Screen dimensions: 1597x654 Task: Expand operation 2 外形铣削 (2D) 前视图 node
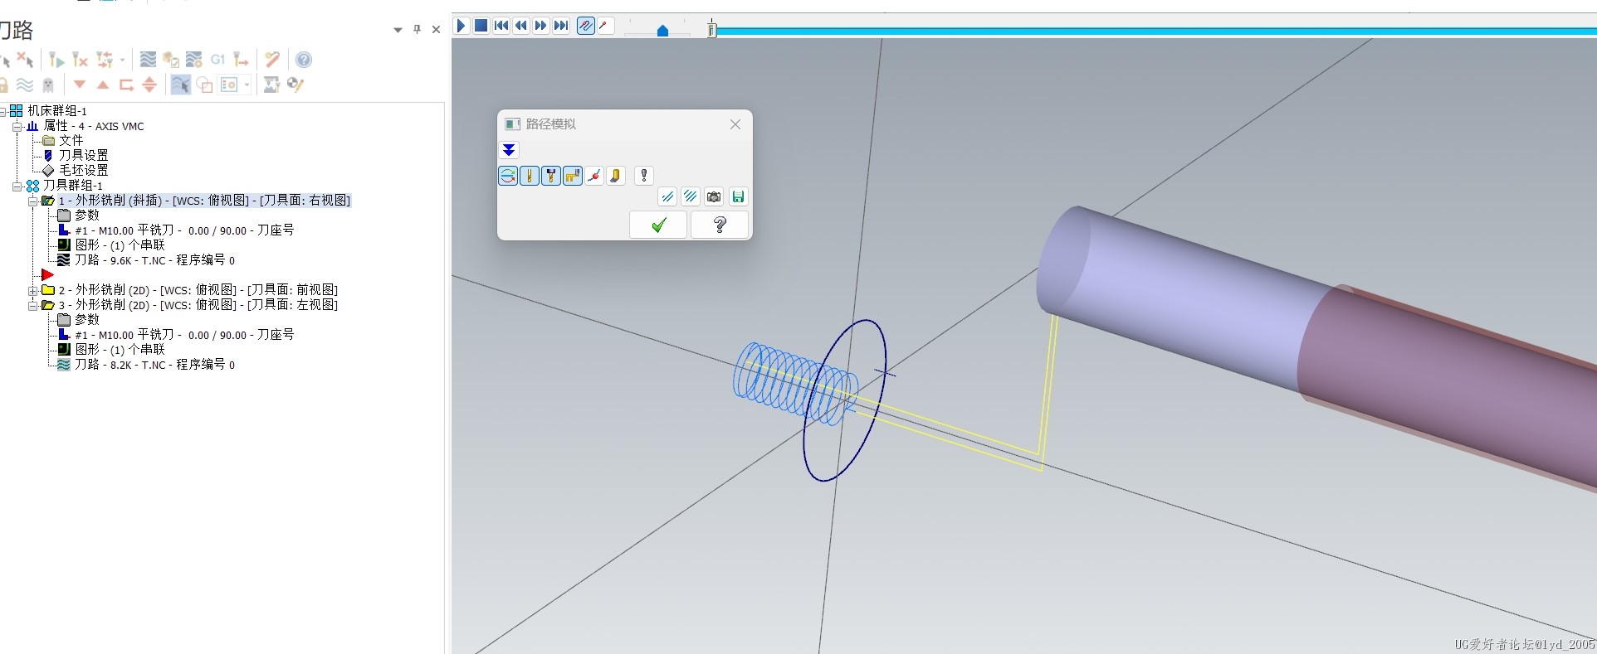click(x=33, y=290)
